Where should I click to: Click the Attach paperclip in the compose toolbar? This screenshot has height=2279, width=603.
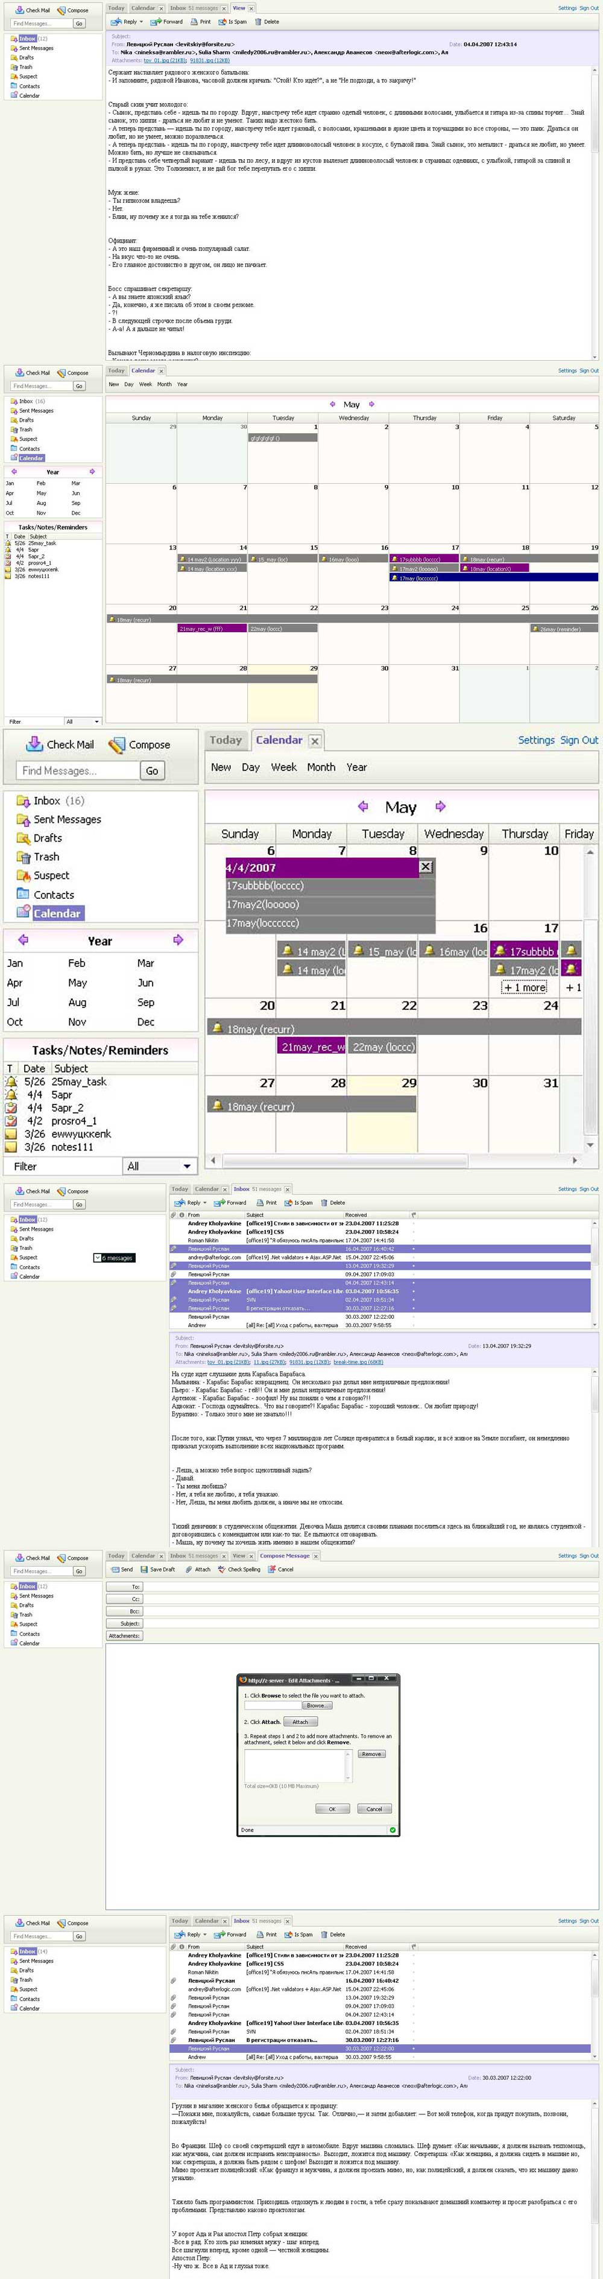click(198, 1568)
